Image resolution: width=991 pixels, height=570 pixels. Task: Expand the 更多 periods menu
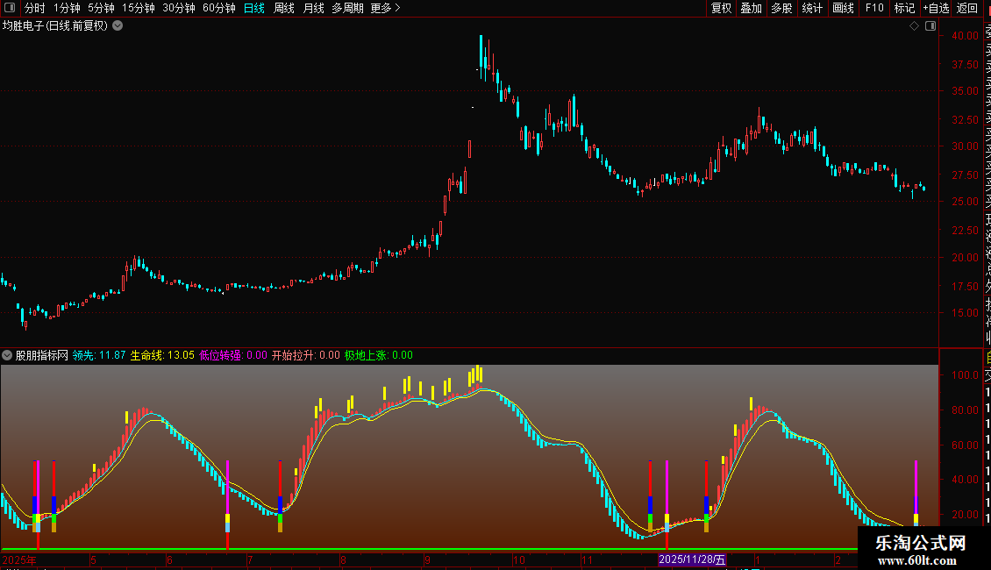(386, 8)
